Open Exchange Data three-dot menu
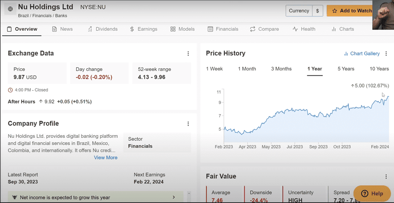Viewport: 394px width, 203px height. point(188,54)
